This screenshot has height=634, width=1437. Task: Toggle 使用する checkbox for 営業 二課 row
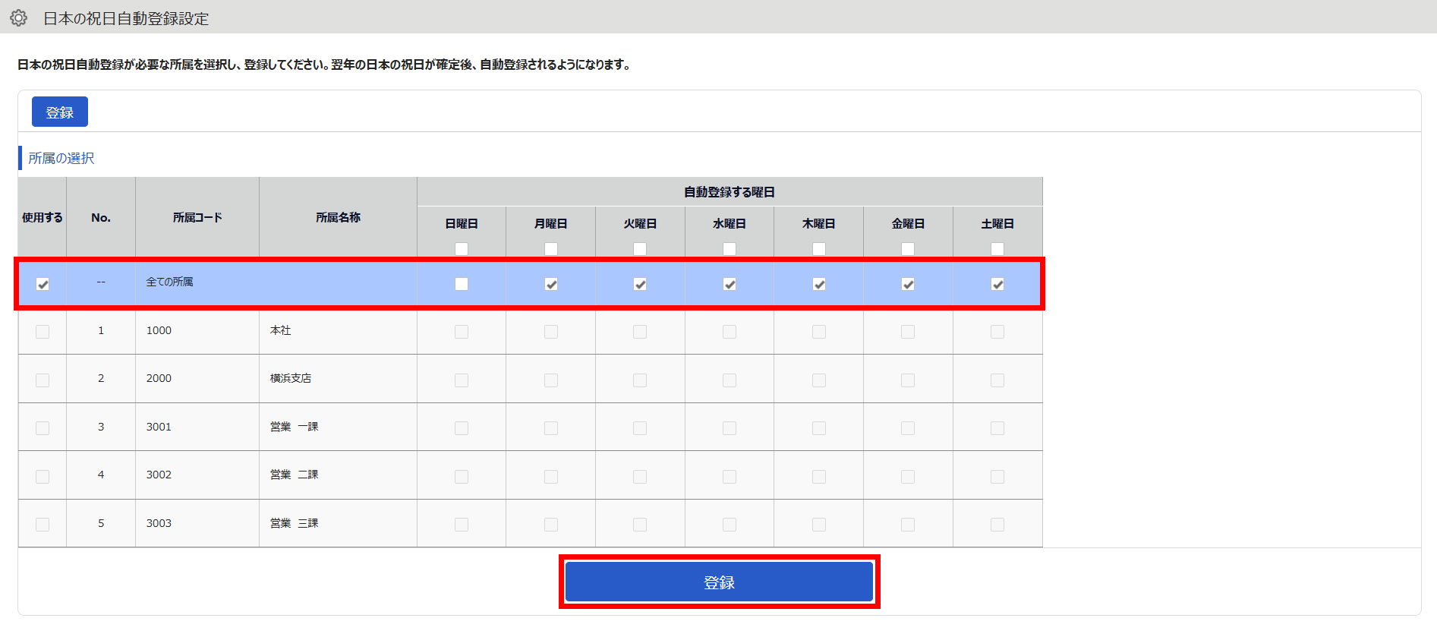tap(43, 476)
